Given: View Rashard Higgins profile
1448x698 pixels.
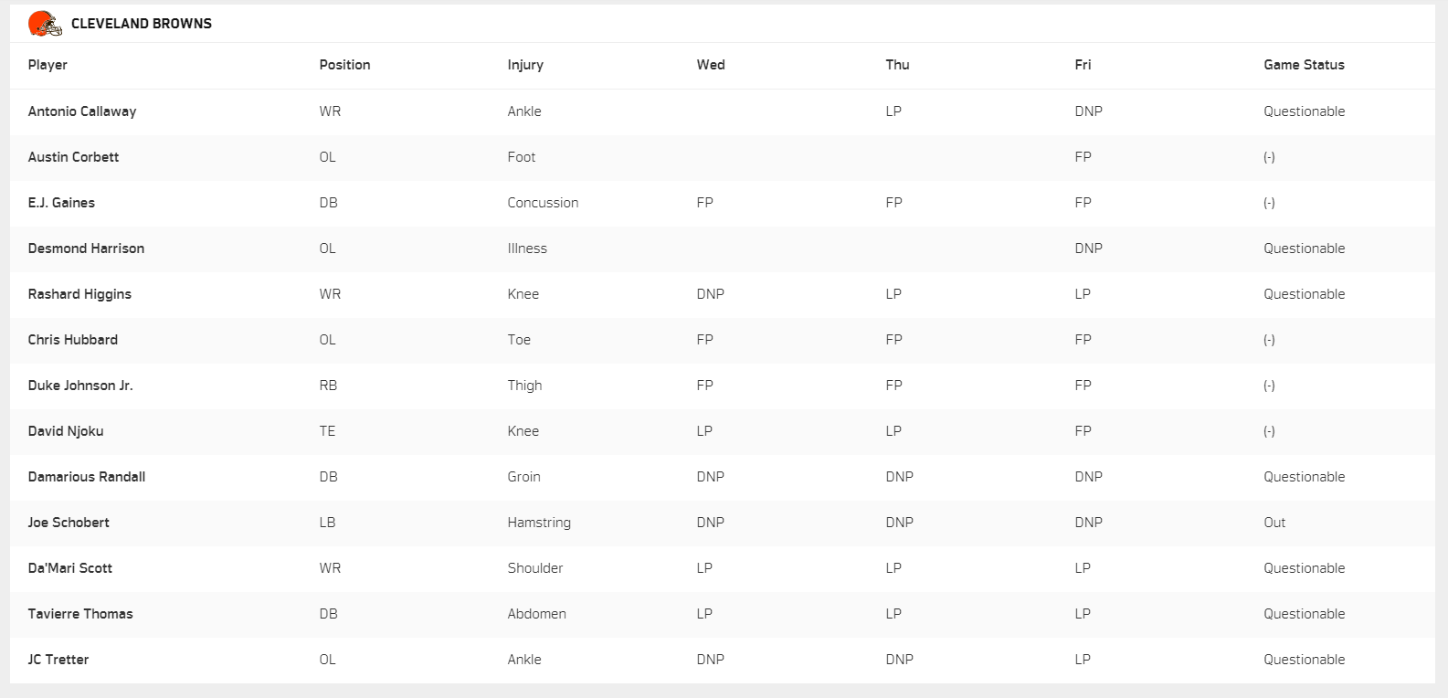Looking at the screenshot, I should (79, 294).
